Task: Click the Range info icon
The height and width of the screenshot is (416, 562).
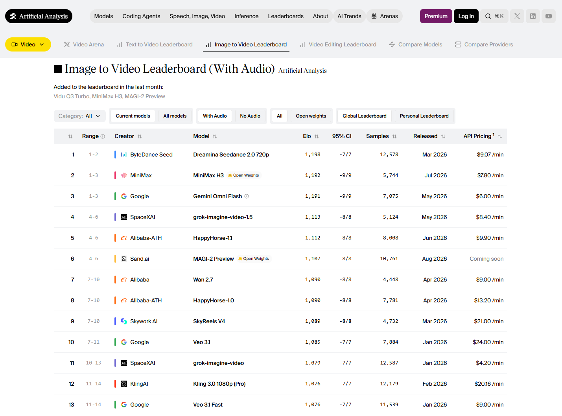Action: pos(103,136)
